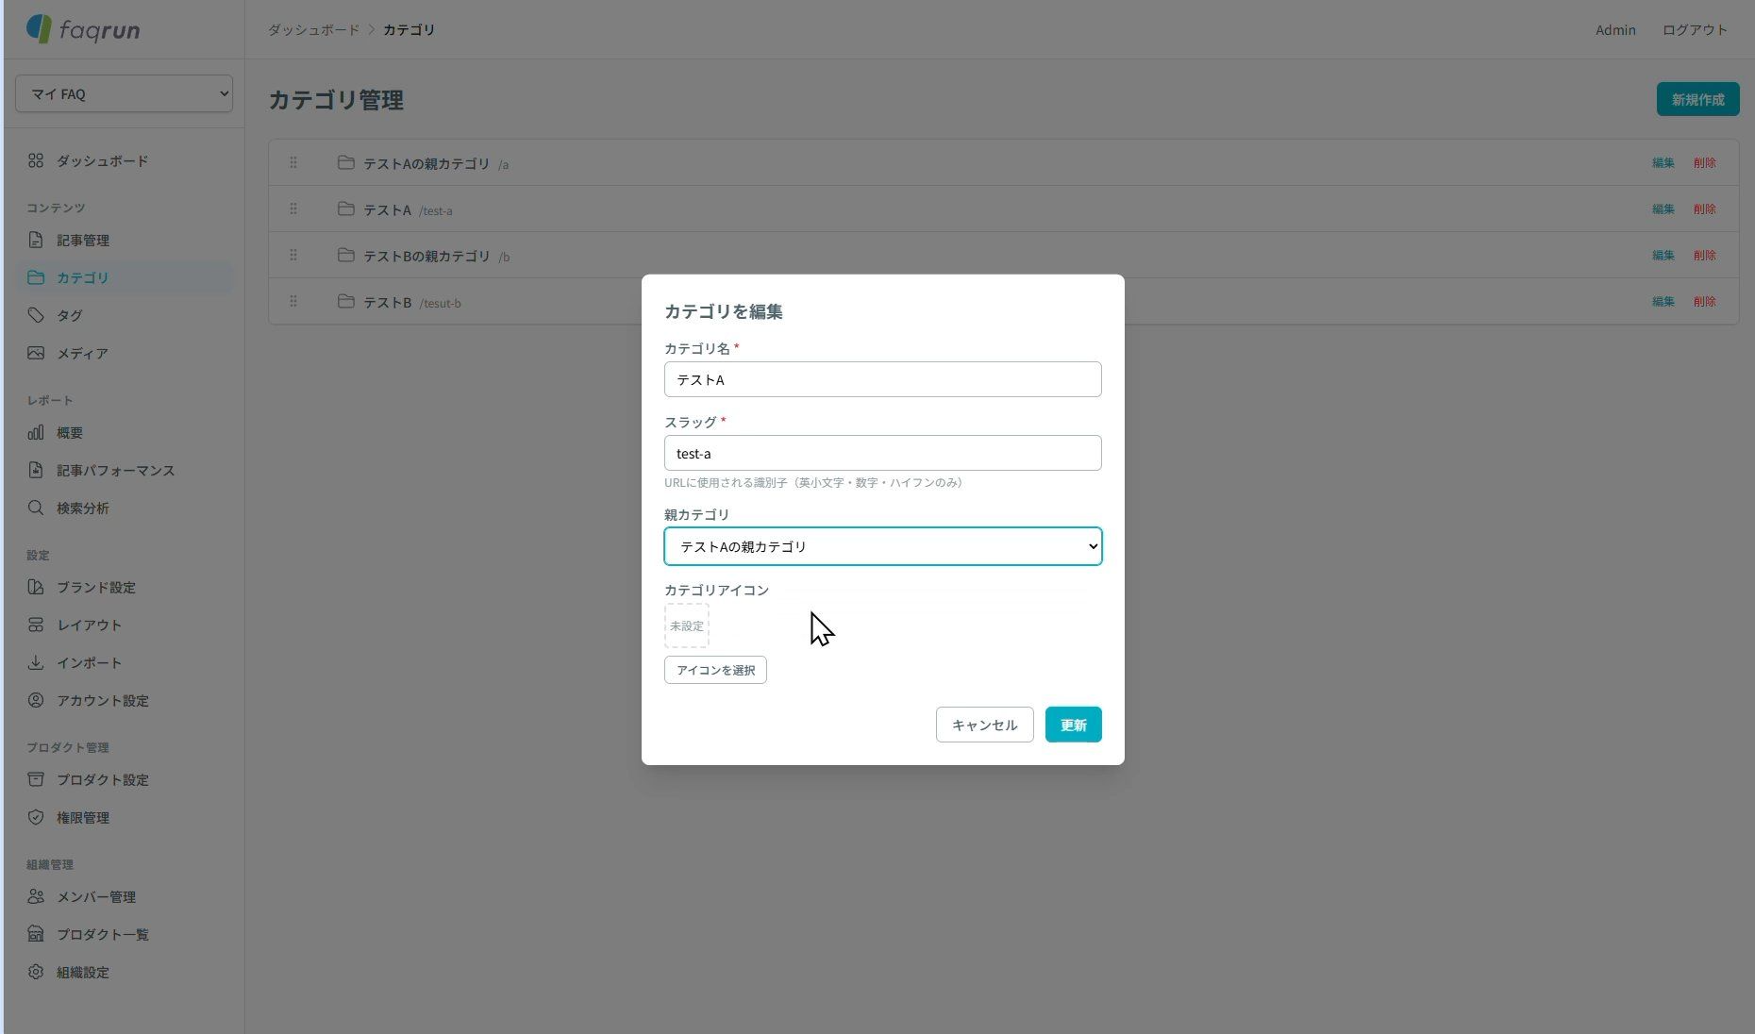Click ダッシュボード breadcrumb link

pos(313,30)
